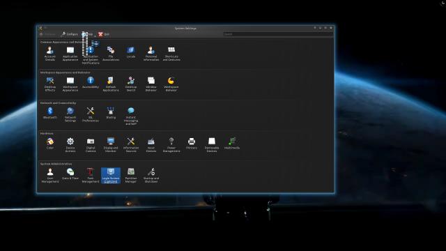Screen dimensions: 446x251
Task: Open Display and Monitor settings
Action: point(111,145)
